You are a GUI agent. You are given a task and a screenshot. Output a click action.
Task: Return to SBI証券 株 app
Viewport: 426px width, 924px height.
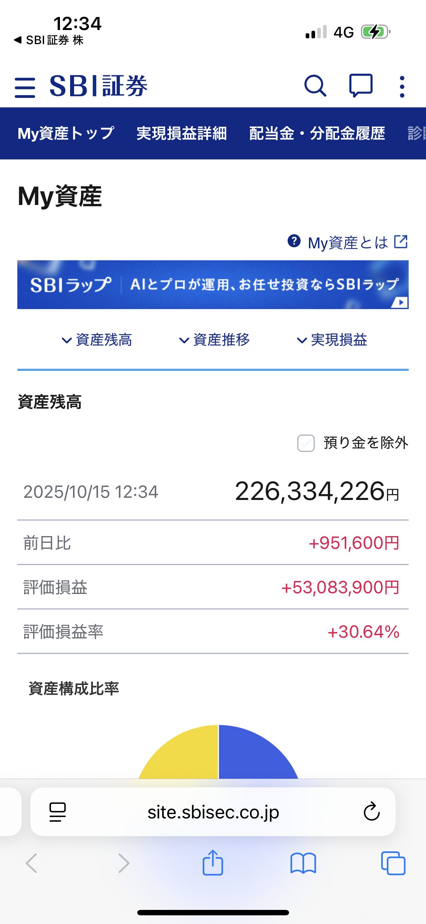(49, 40)
